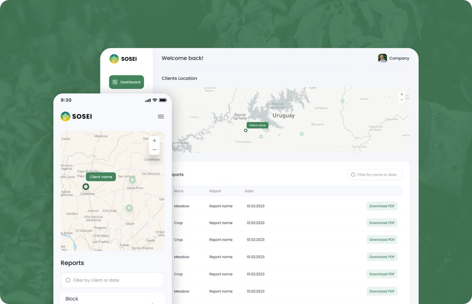
Task: Click the Santa Rosa label on the mobile map
Action: 135,188
